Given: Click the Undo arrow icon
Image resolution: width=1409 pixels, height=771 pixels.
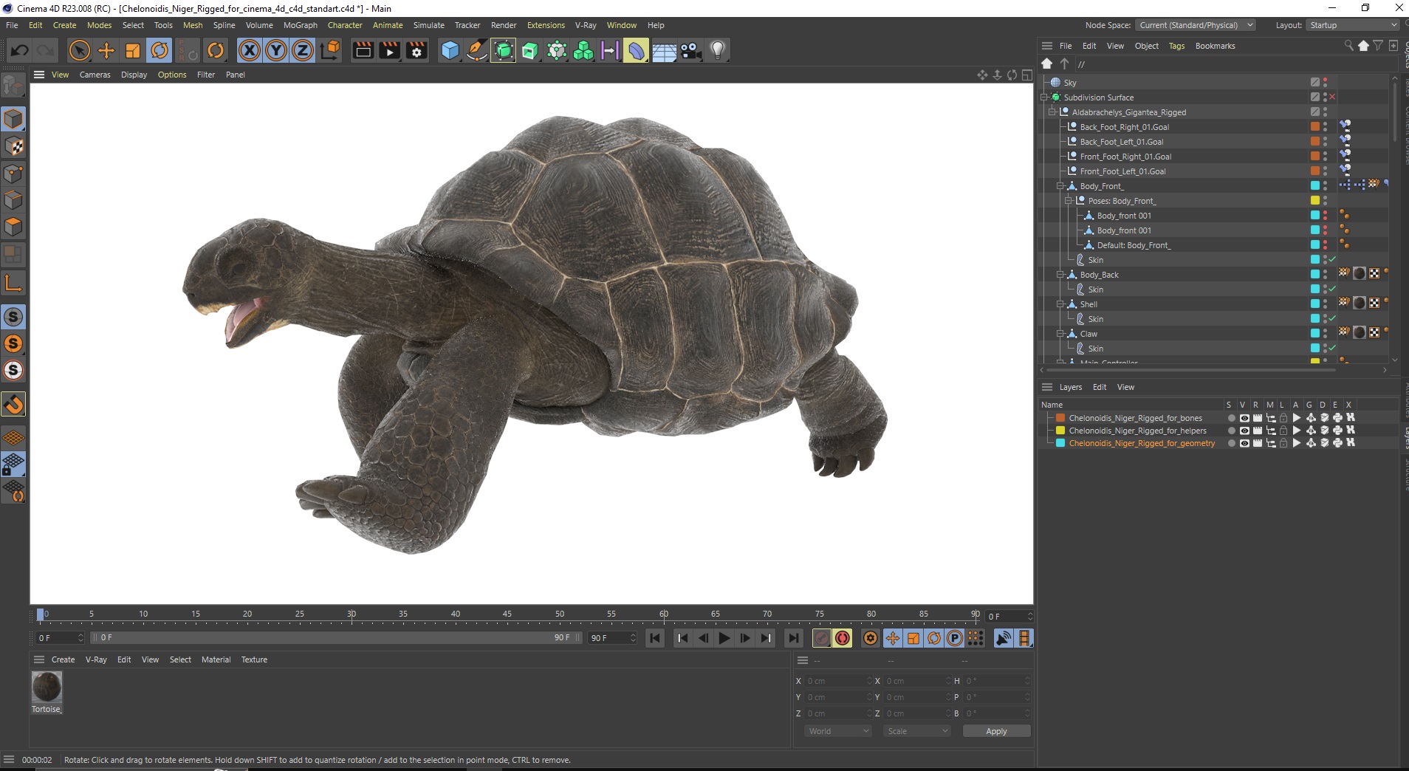Looking at the screenshot, I should pos(20,50).
